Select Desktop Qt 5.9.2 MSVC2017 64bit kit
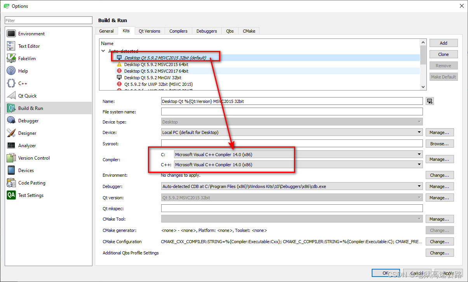This screenshot has width=468, height=282. click(156, 71)
